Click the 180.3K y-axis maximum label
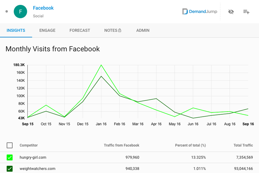This screenshot has width=259, height=173. [19, 65]
